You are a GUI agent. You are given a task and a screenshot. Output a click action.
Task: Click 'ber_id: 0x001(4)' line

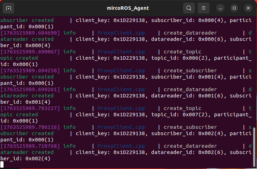[x=25, y=102]
